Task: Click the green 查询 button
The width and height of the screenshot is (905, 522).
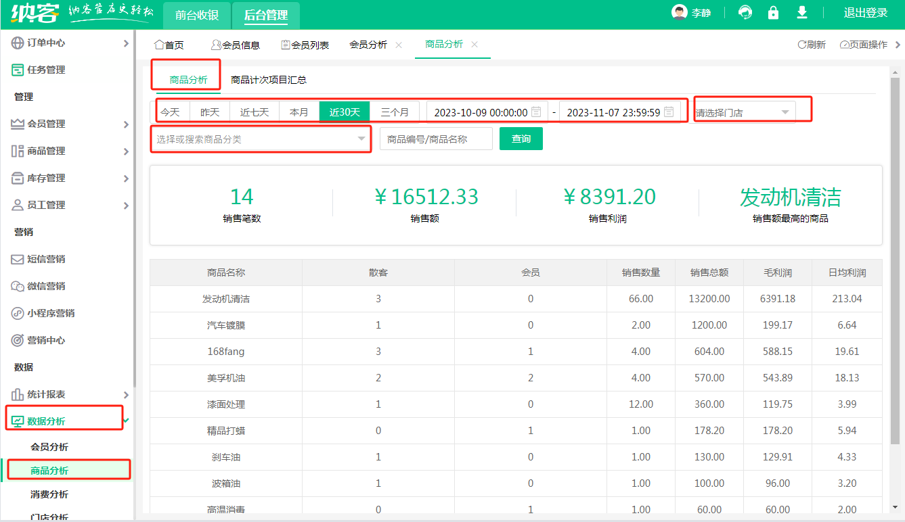Action: pos(521,139)
